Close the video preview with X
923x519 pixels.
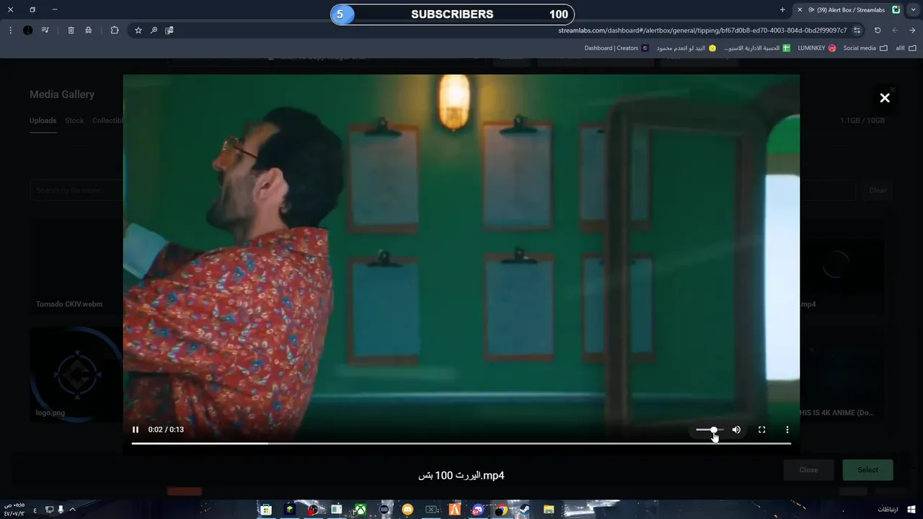point(885,98)
